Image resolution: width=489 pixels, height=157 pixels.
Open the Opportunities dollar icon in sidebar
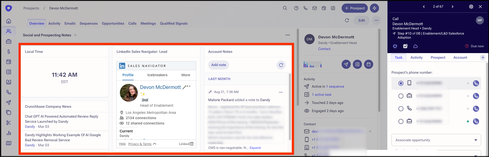click(x=9, y=52)
